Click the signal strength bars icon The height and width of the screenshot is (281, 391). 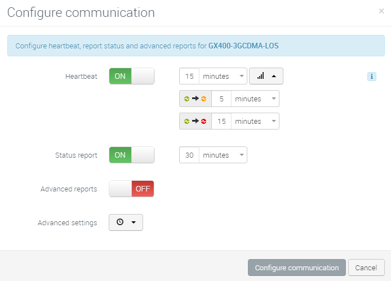click(x=261, y=76)
